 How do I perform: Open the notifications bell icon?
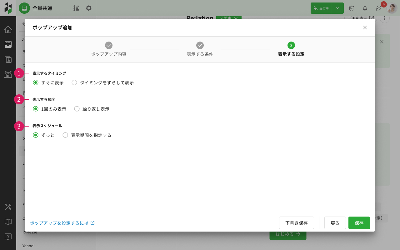(365, 8)
